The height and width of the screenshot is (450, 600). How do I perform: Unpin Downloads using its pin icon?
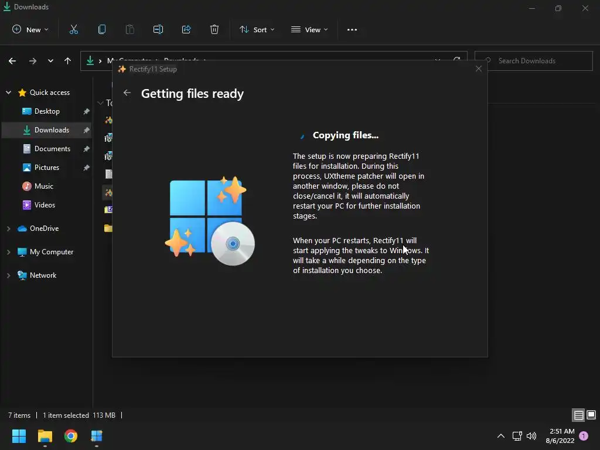pos(87,130)
